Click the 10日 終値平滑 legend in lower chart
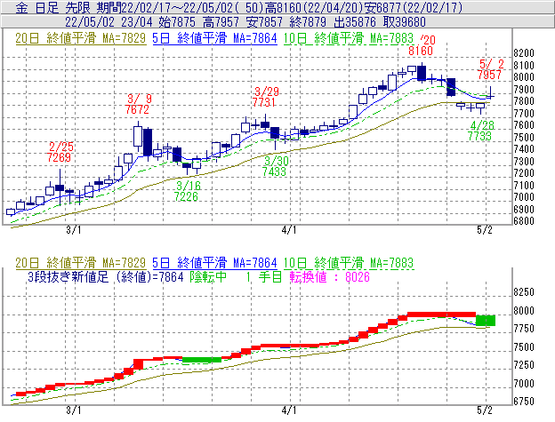 [x=349, y=263]
